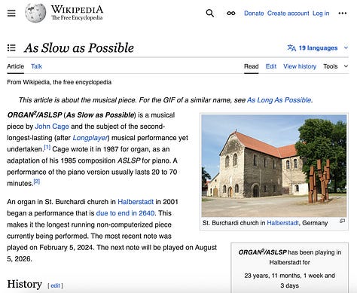Viewport: 357px width, 293px height.
Task: Open the St. Burchardi church photo
Action: (x=274, y=166)
